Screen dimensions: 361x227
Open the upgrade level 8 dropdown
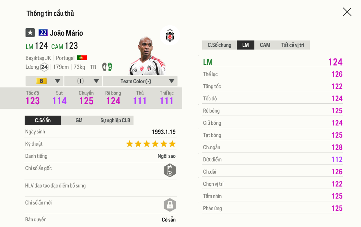click(x=44, y=81)
